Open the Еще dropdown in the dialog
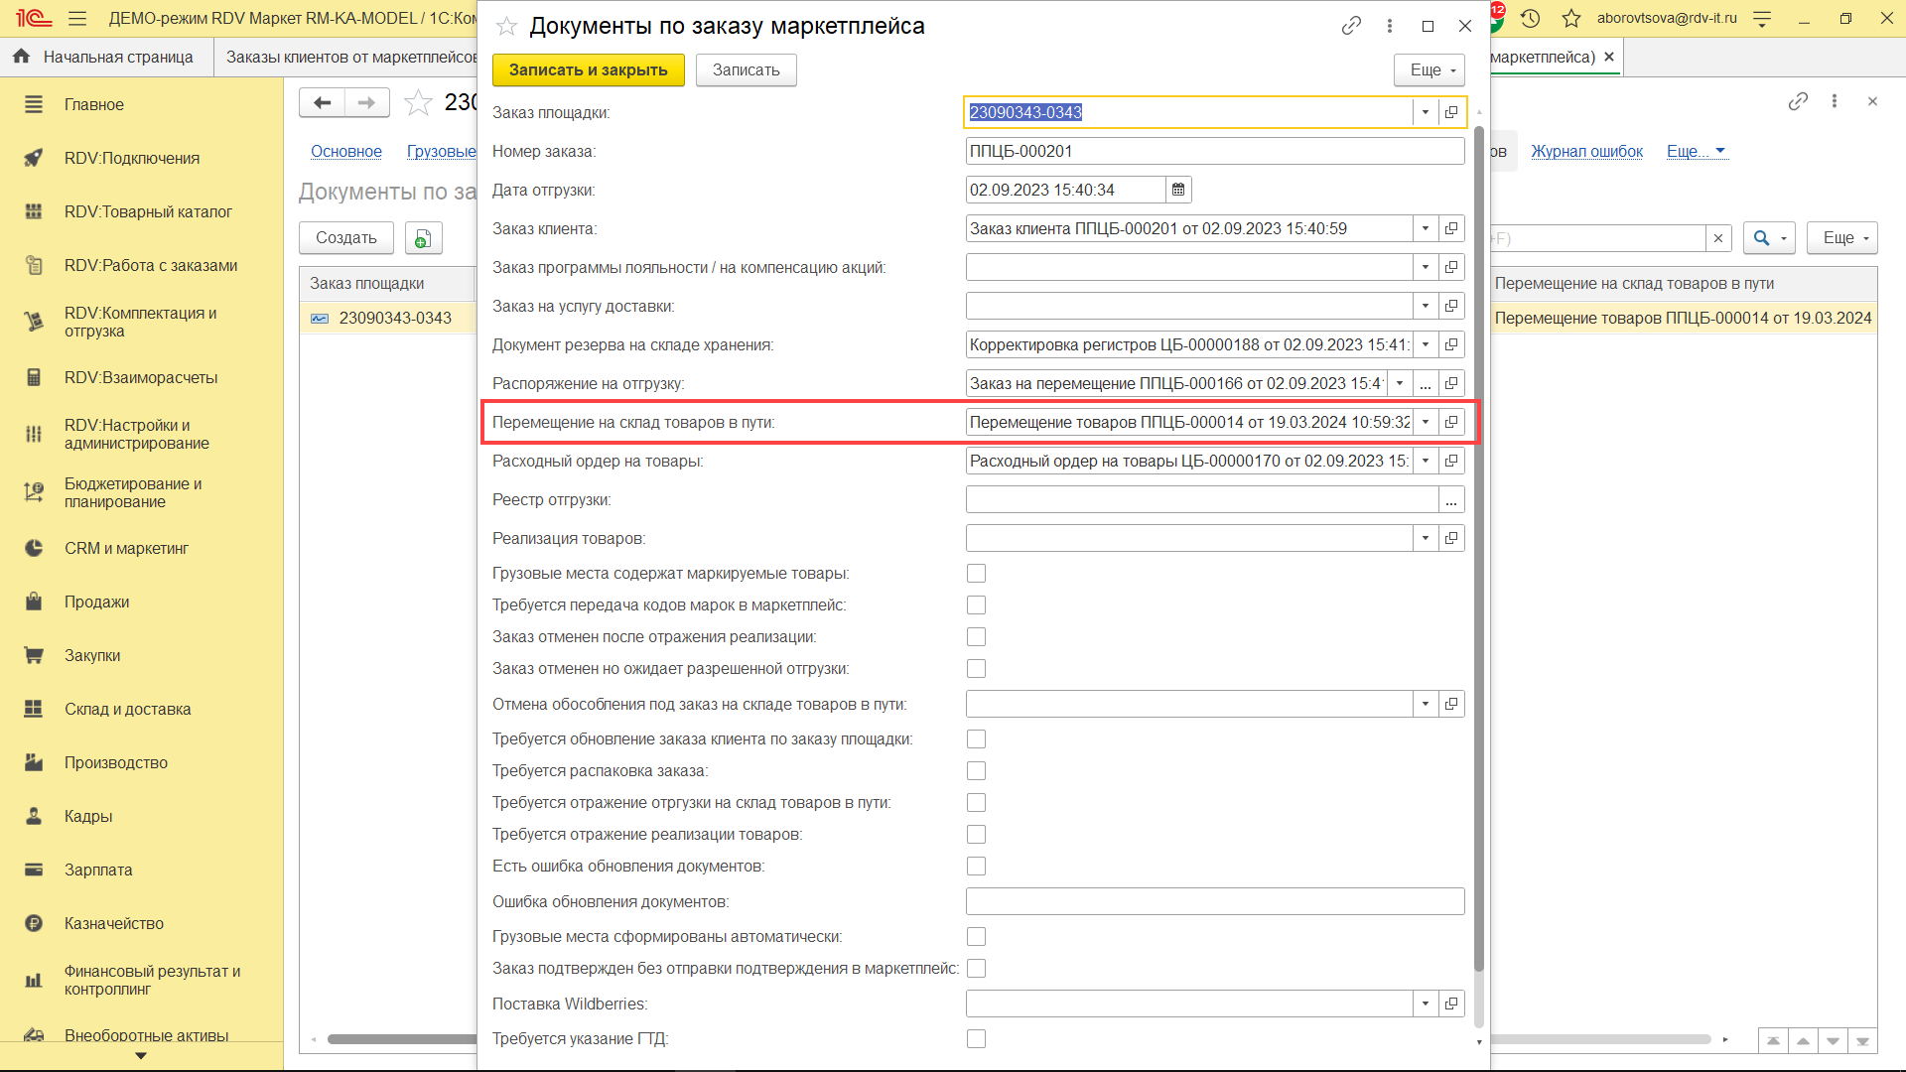The image size is (1906, 1072). click(x=1429, y=69)
